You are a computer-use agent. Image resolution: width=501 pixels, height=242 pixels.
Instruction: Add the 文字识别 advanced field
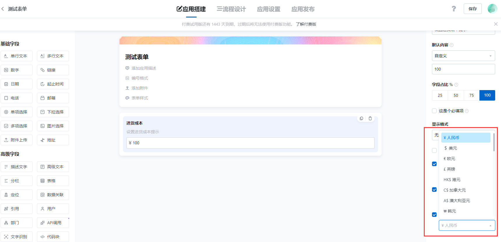point(17,237)
